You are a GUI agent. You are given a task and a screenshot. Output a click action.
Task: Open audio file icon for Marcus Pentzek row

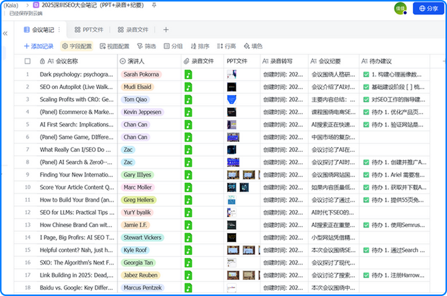click(188, 288)
